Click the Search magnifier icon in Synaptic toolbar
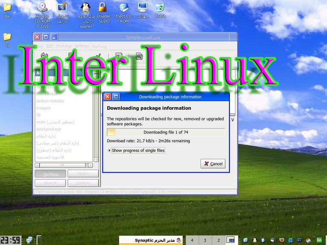 click(139, 56)
